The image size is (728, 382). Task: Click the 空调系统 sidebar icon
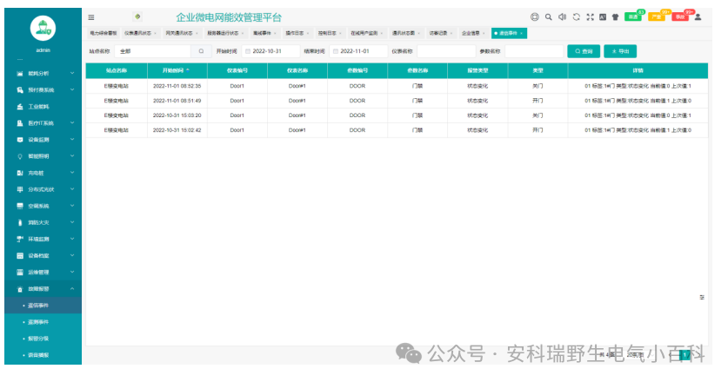click(x=19, y=207)
